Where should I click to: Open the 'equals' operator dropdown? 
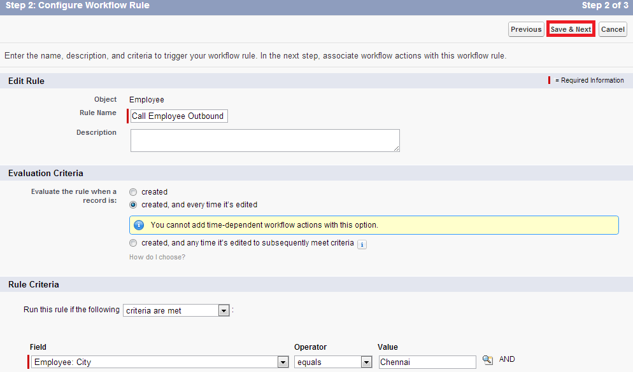(x=333, y=362)
